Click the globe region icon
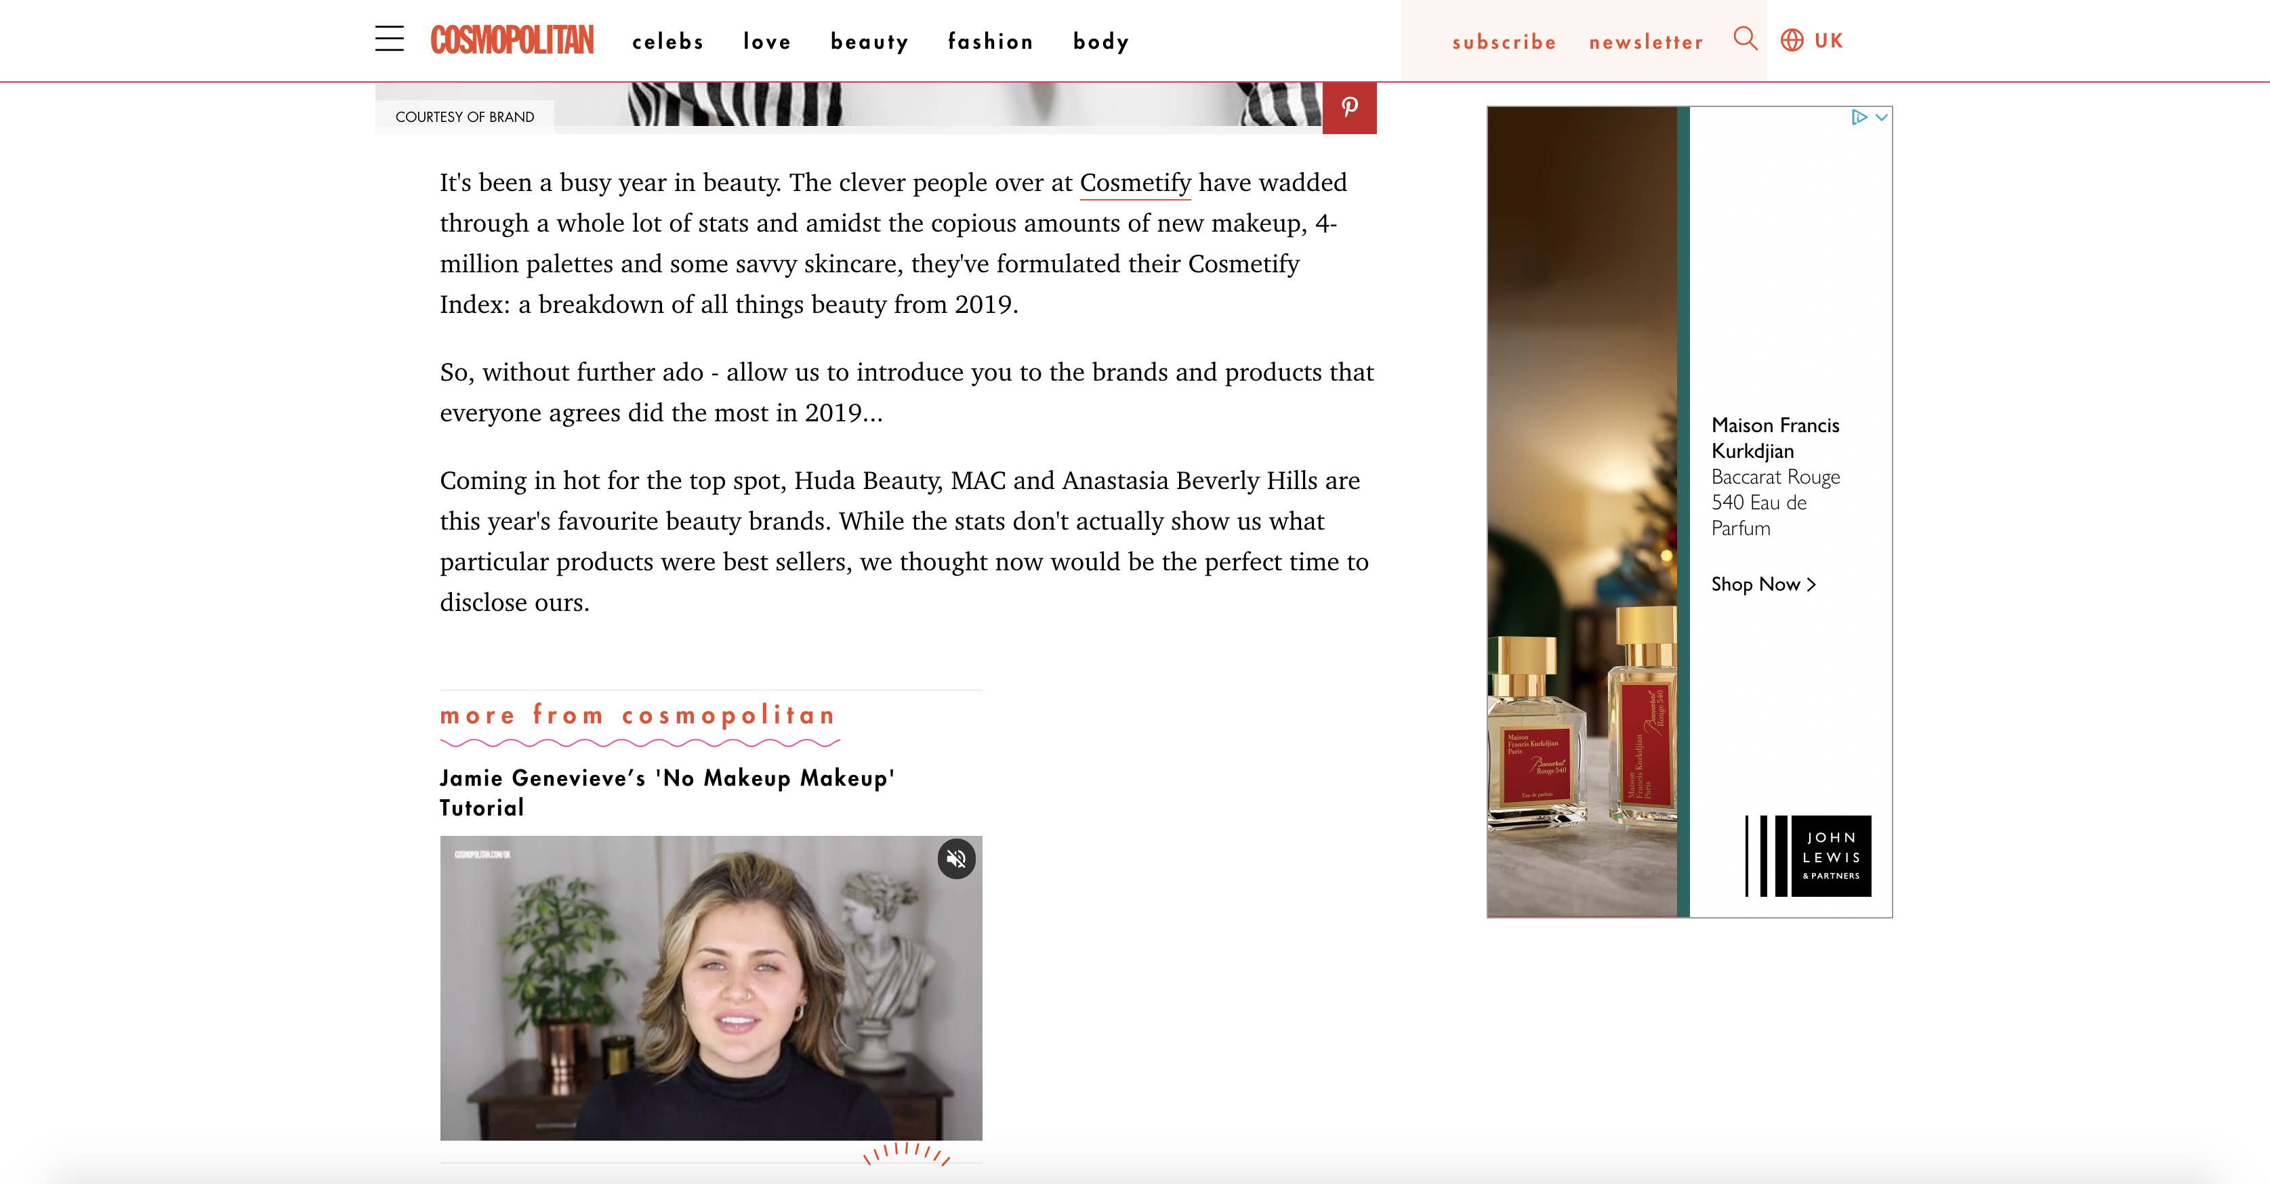 [x=1792, y=41]
